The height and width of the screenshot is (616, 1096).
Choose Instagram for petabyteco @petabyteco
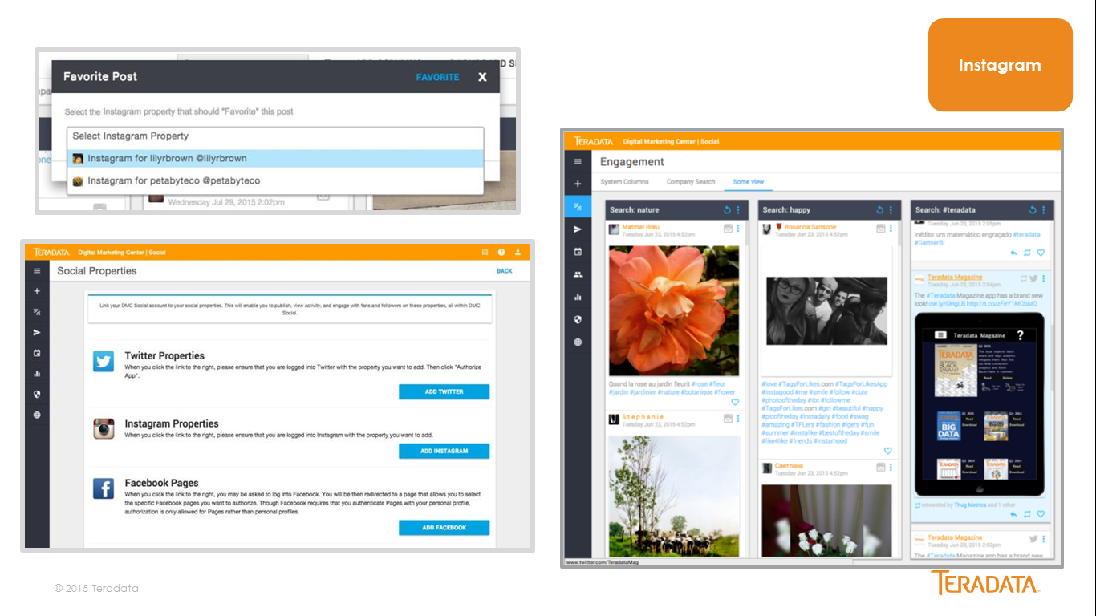[x=275, y=181]
